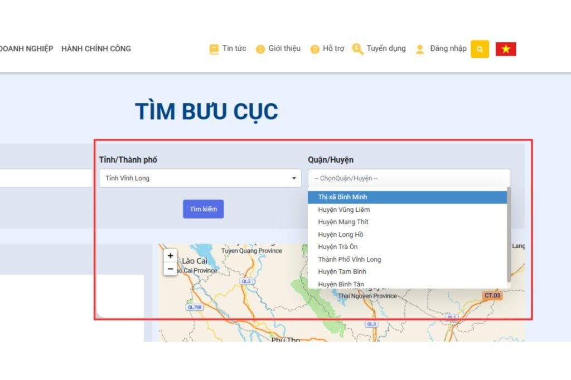Open the Quận/Huyện dropdown field
Viewport: 571px width, 380px height.
point(409,178)
